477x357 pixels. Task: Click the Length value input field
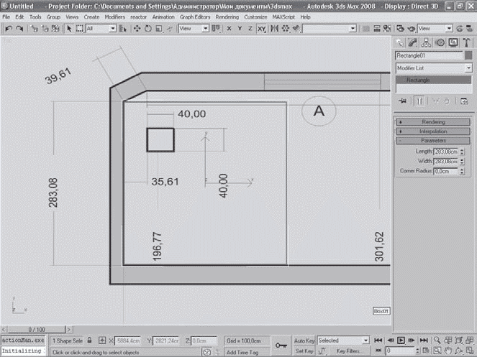coord(447,152)
